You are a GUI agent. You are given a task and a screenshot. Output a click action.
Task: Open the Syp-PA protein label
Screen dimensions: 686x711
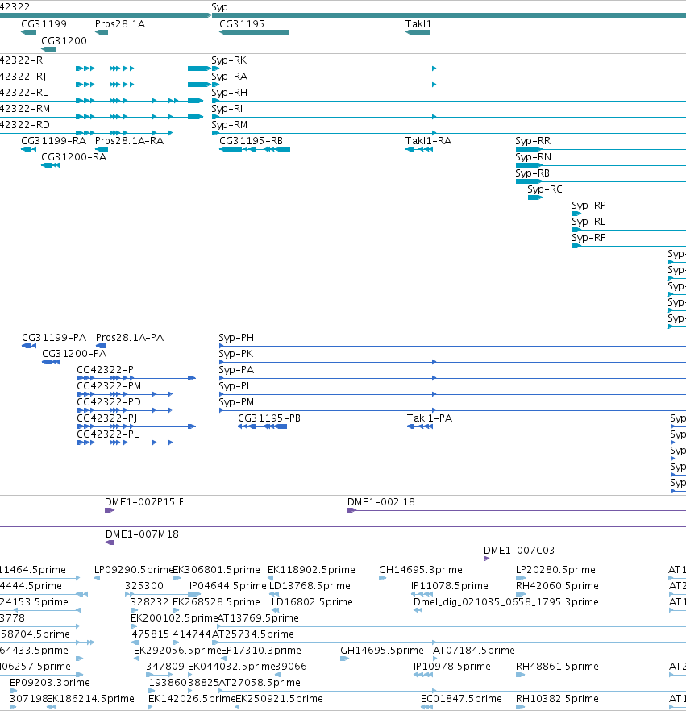pyautogui.click(x=236, y=370)
